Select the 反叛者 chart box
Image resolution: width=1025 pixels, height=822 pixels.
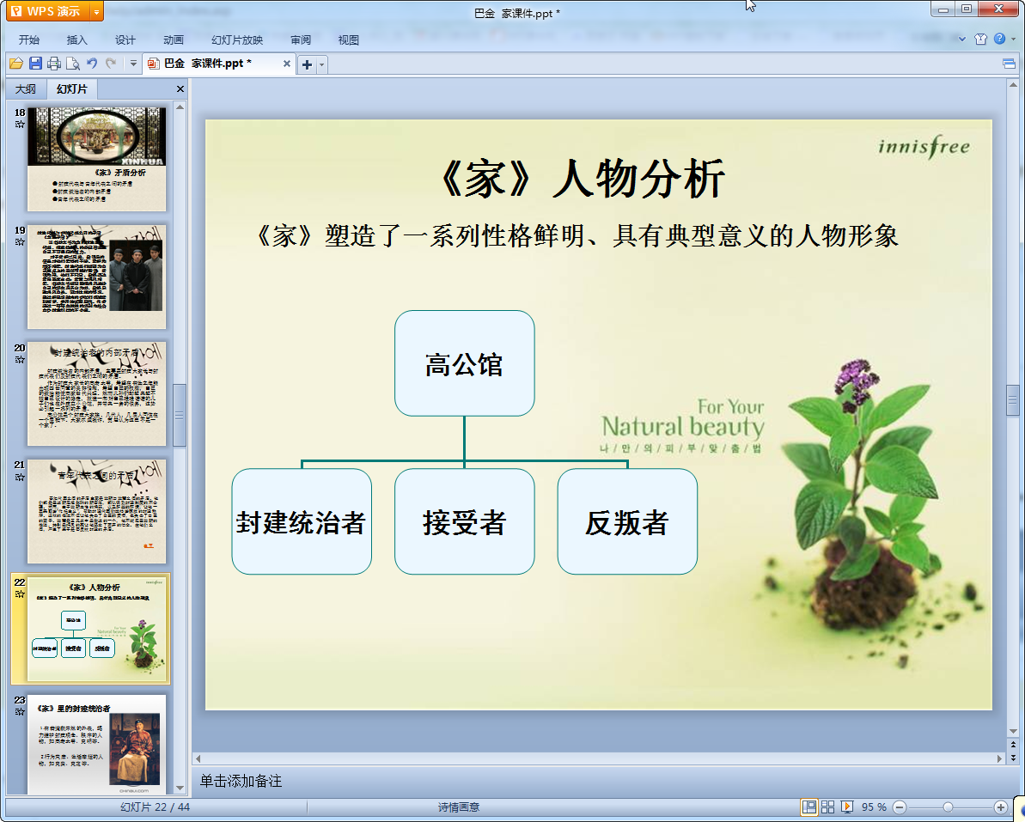(x=627, y=521)
